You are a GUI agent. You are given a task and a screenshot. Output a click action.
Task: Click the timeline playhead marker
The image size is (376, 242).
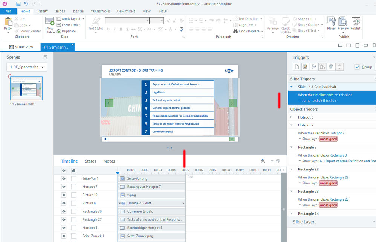tap(118, 172)
